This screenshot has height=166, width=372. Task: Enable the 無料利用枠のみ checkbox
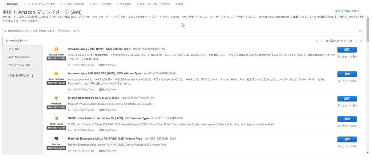8,75
